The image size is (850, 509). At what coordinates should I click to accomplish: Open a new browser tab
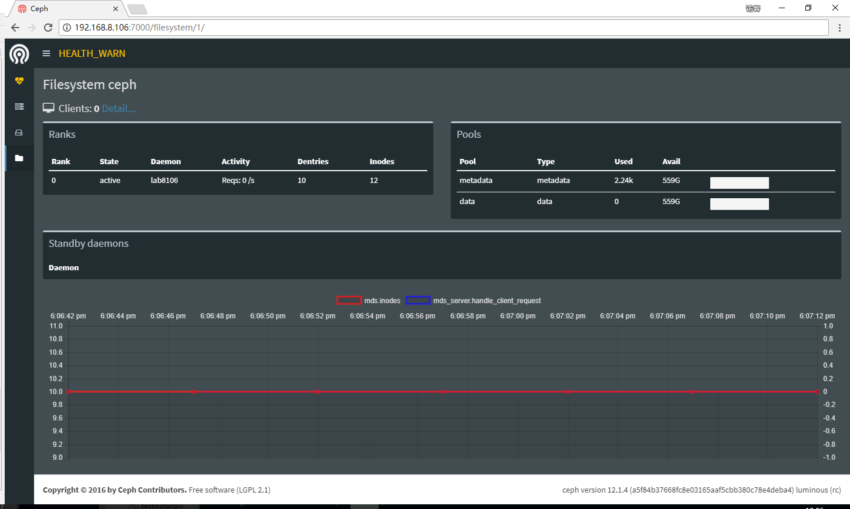click(x=137, y=9)
